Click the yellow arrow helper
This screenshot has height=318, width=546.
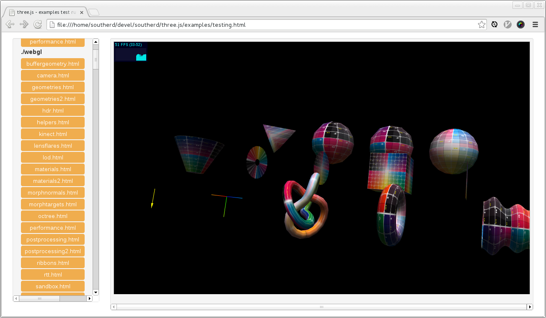(153, 198)
